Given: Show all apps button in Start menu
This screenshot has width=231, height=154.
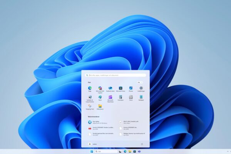Looking at the screenshot, I should (x=140, y=82).
